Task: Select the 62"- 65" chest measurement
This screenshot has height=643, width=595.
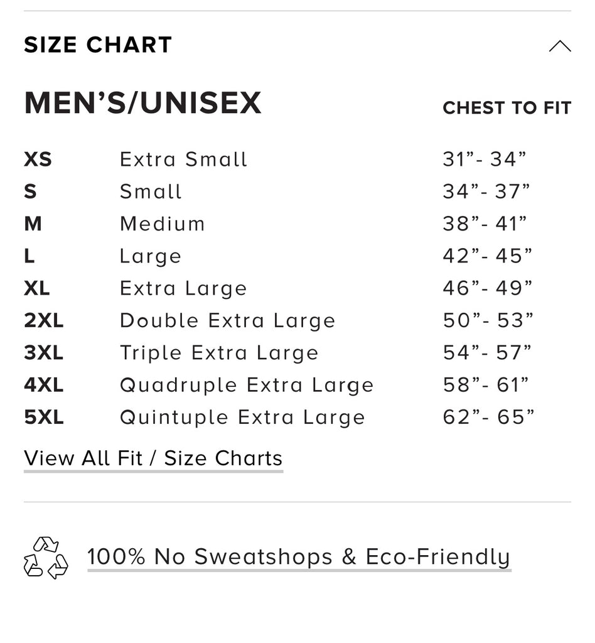Action: point(488,418)
